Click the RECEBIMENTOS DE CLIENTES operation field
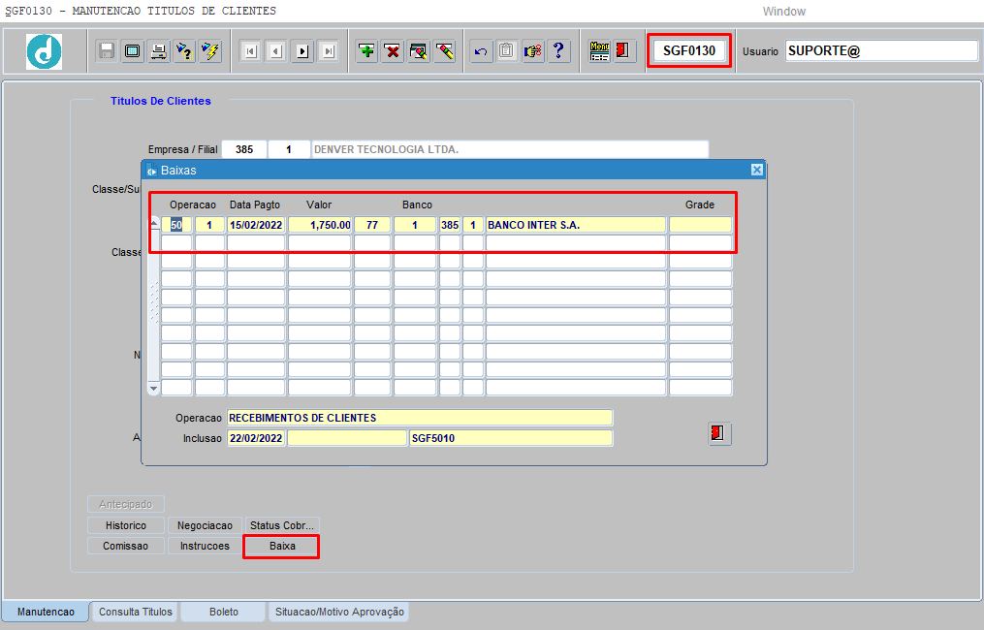Screen dimensions: 984x630 420,418
